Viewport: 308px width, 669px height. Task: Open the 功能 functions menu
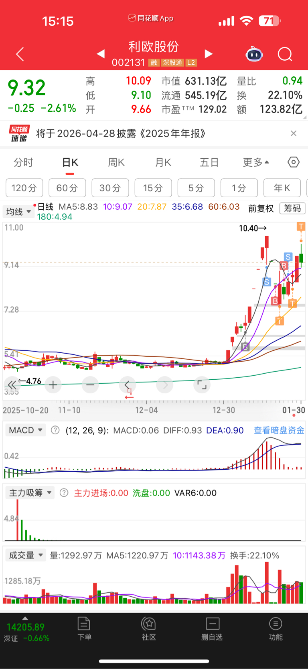tap(276, 629)
